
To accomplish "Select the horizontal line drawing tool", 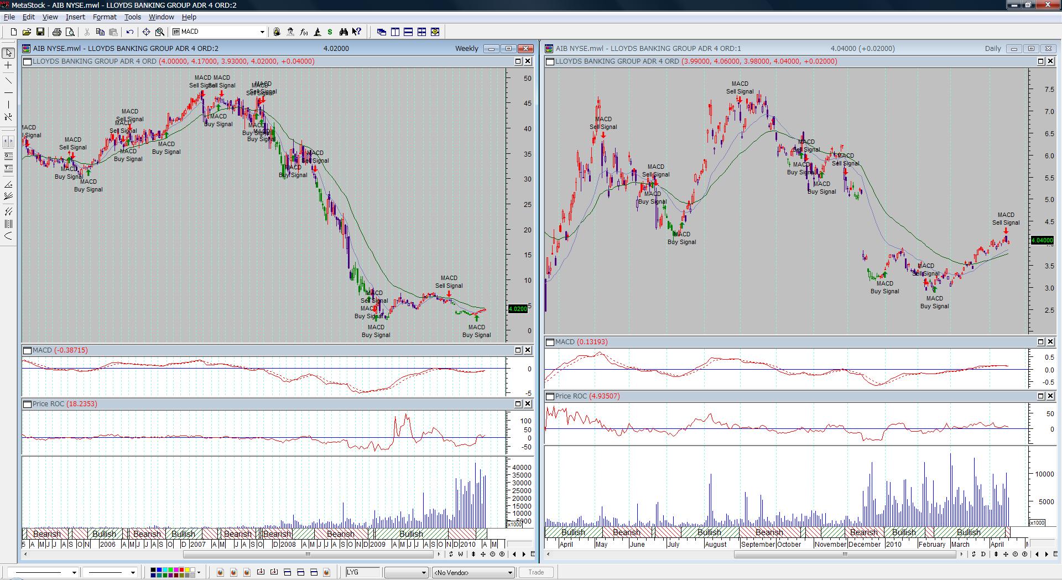I will pyautogui.click(x=8, y=92).
